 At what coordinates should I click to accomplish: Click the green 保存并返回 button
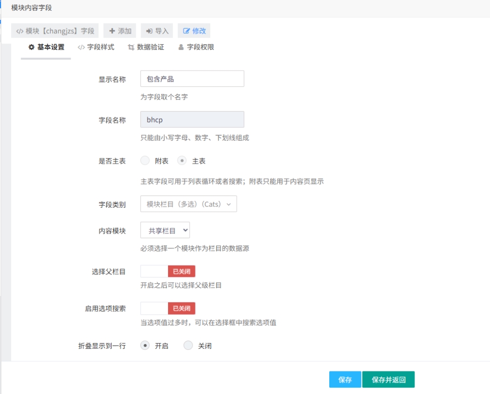[388, 380]
